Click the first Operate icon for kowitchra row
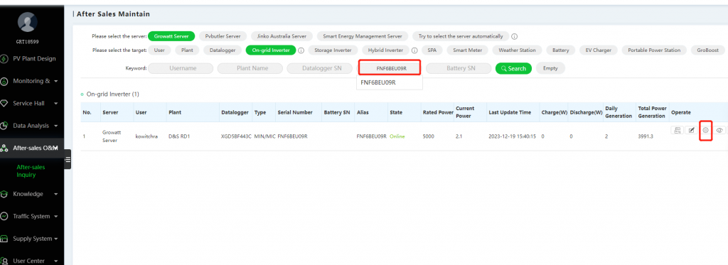 pyautogui.click(x=677, y=131)
